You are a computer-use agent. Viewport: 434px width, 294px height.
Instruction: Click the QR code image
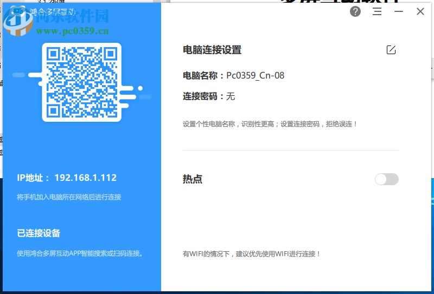pos(82,82)
